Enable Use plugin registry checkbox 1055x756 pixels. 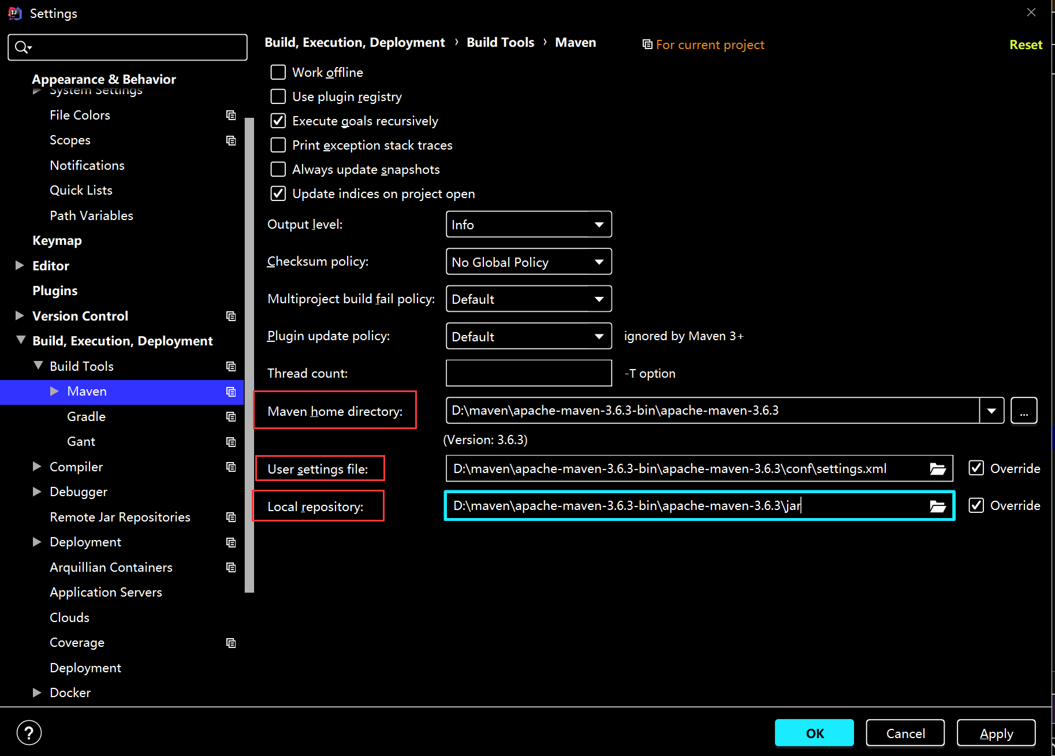coord(278,96)
